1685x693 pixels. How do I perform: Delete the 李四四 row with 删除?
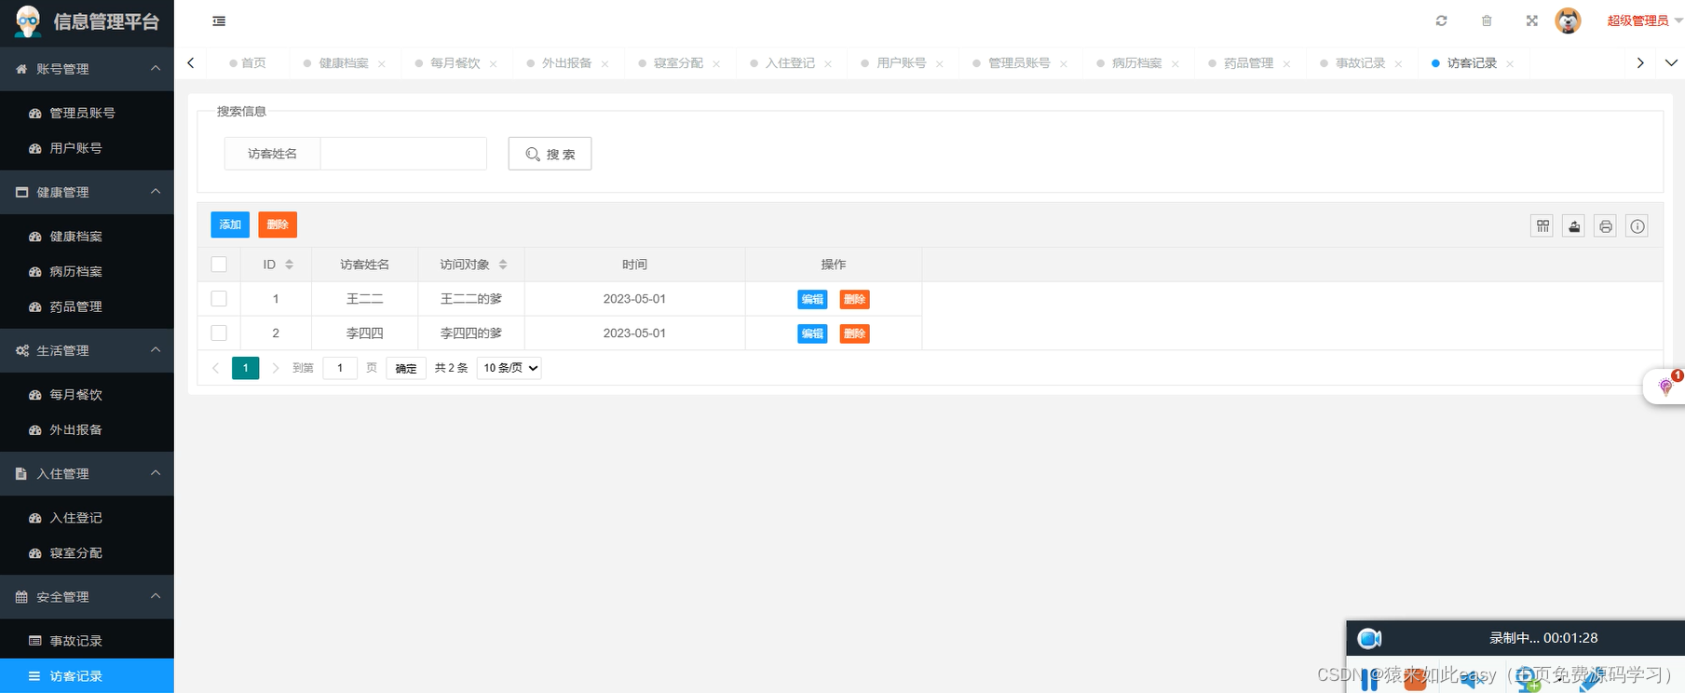[854, 333]
